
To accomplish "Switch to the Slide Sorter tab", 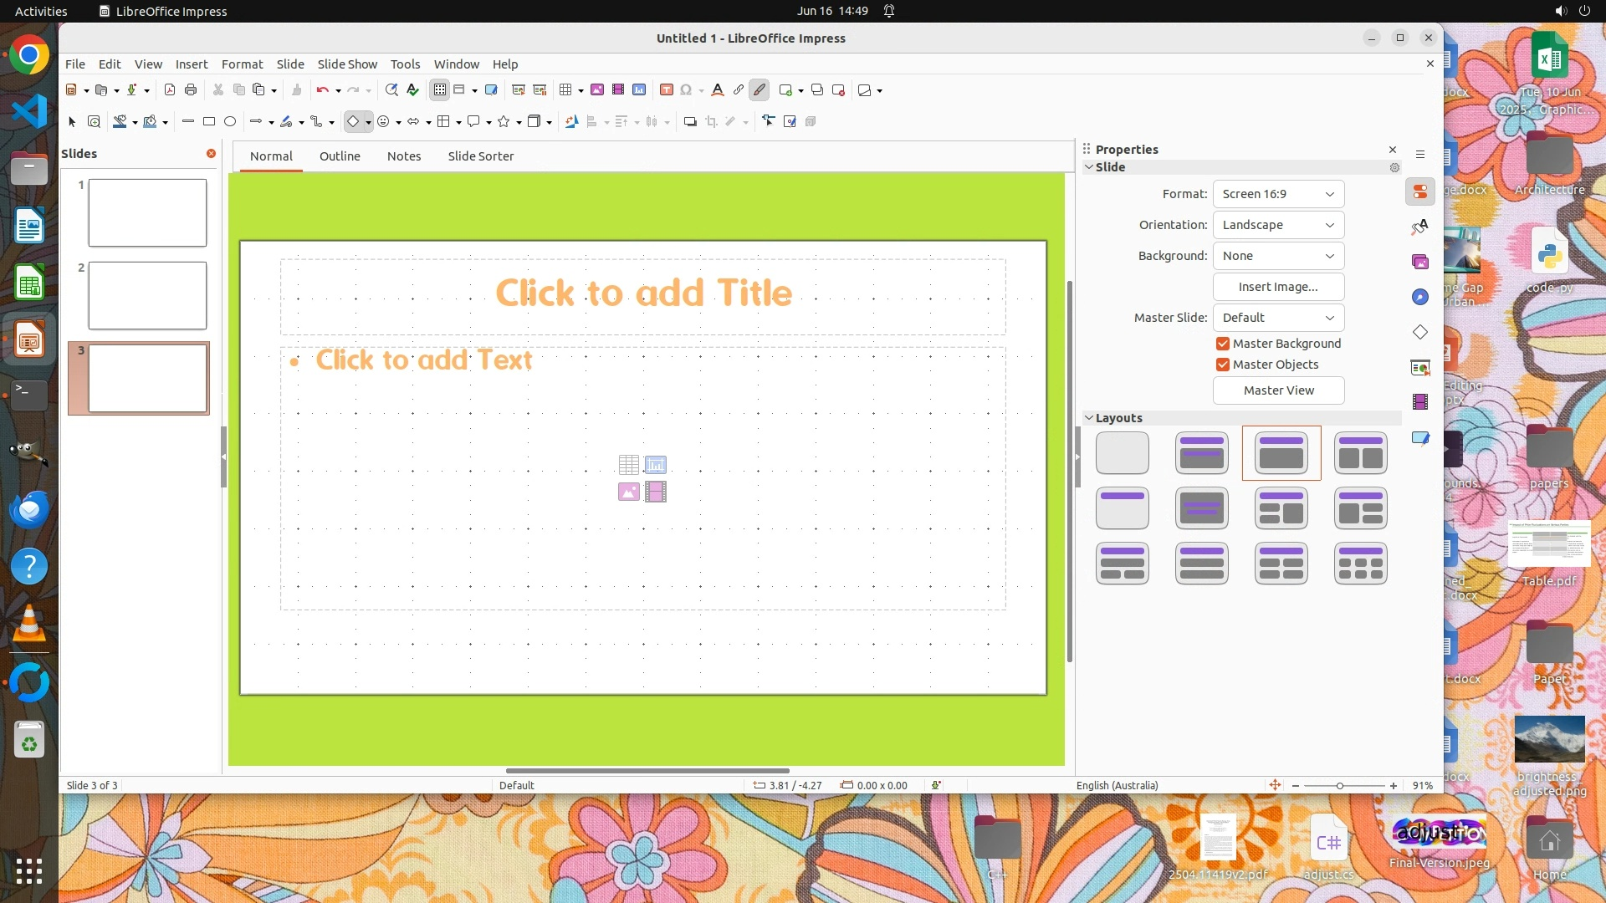I will click(x=480, y=156).
